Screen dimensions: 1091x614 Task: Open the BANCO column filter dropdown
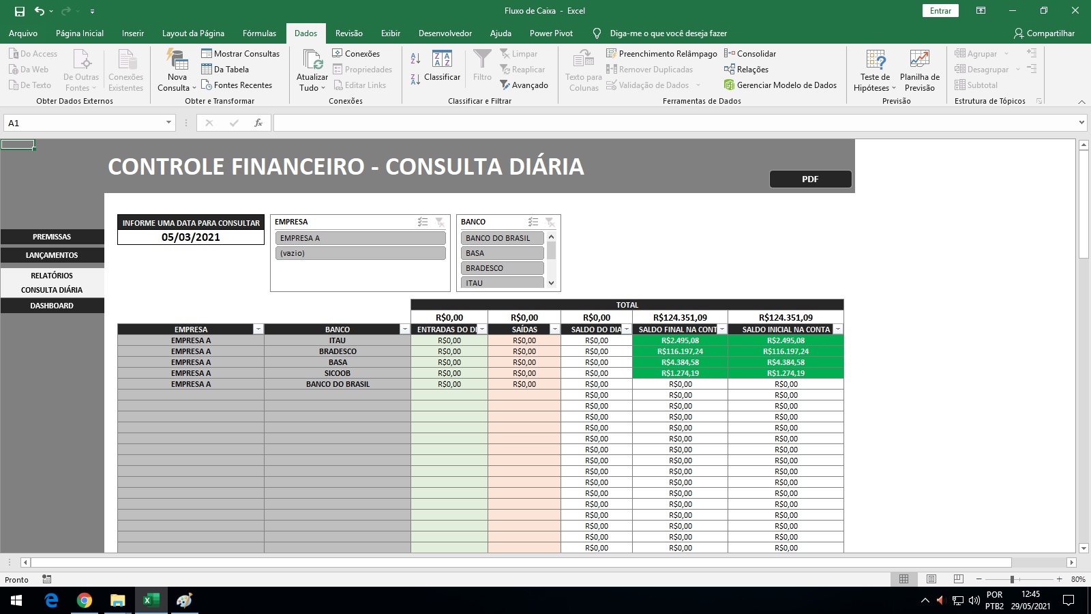click(404, 330)
